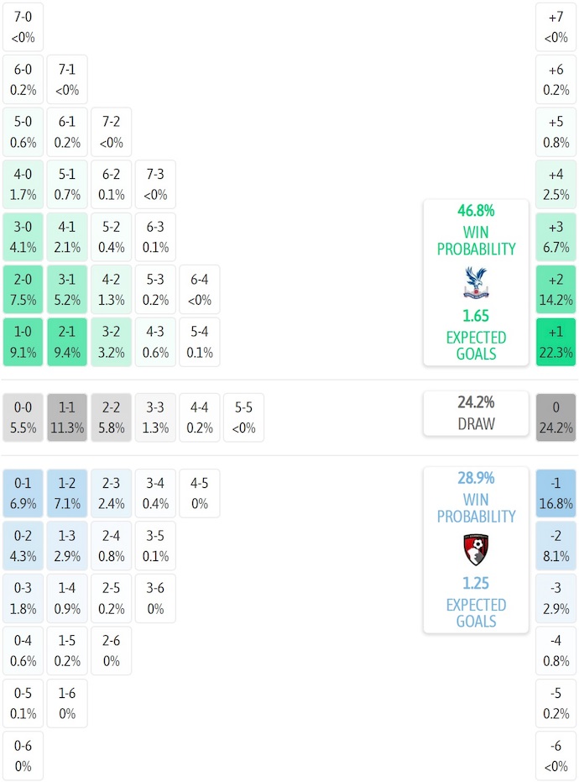Select the 1-1 scoreline cell at 11.3%
Image resolution: width=579 pixels, height=782 pixels.
point(67,417)
